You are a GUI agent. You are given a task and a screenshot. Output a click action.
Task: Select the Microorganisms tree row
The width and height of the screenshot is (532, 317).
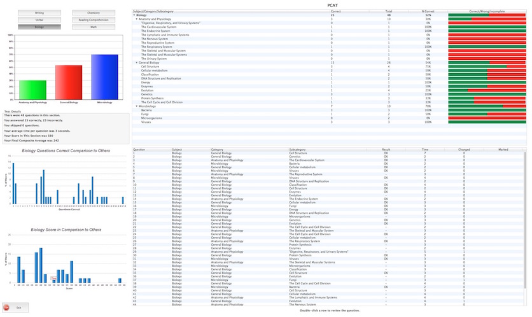click(329, 118)
